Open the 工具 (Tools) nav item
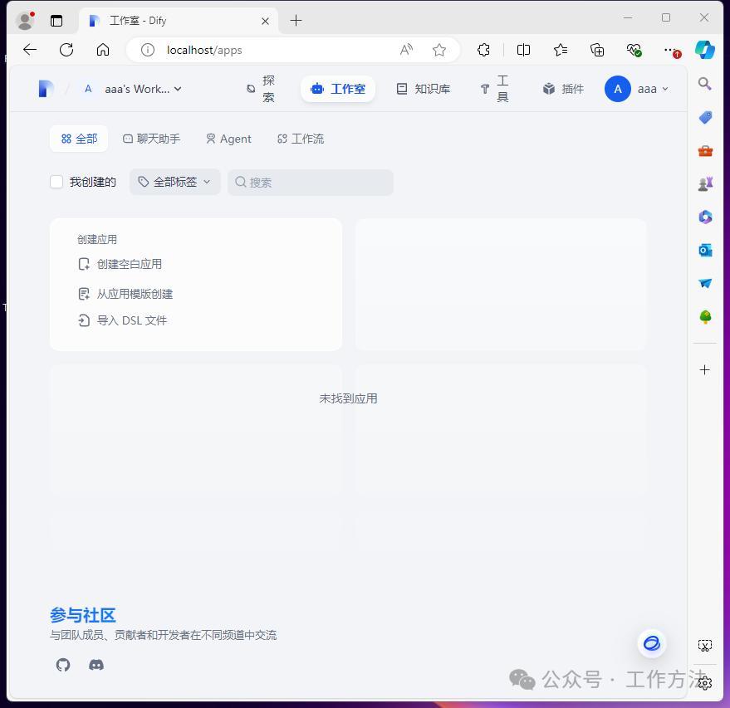730x708 pixels. click(494, 88)
